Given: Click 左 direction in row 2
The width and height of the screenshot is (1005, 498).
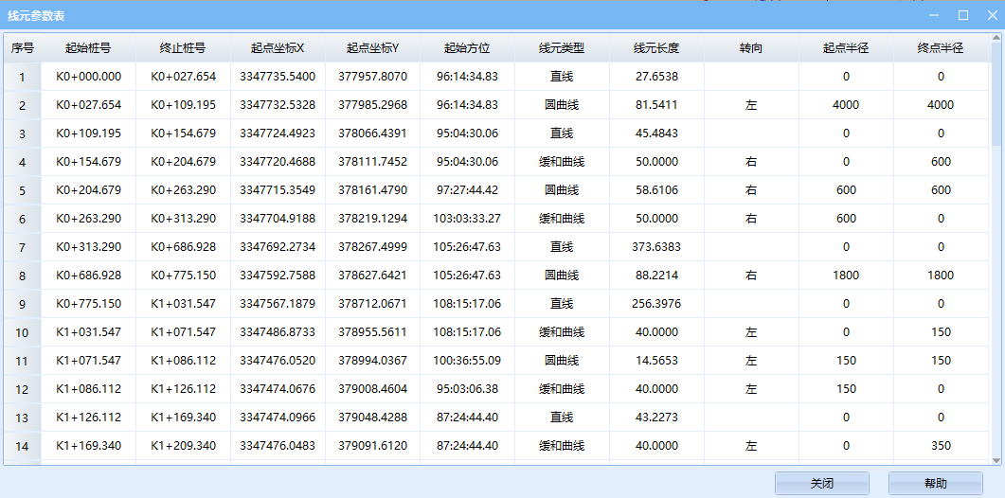Looking at the screenshot, I should click(751, 105).
